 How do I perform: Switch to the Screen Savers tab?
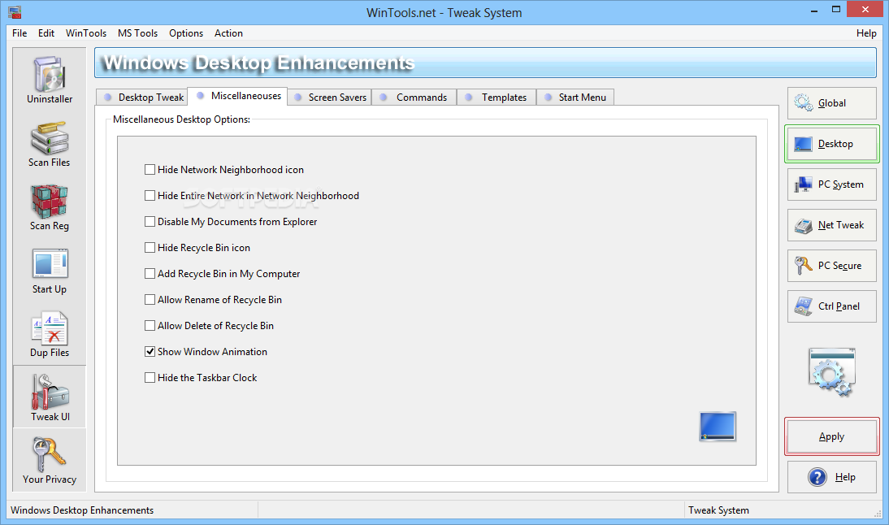329,98
